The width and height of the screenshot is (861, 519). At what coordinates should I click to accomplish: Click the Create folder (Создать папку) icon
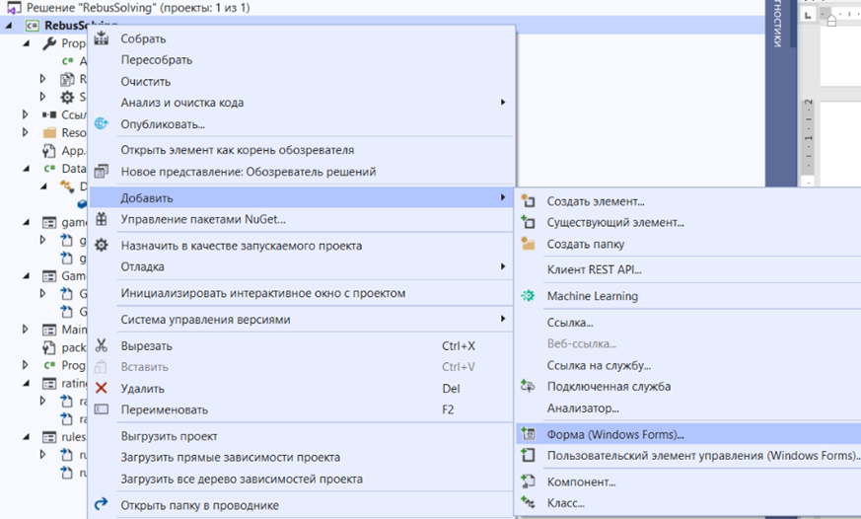(528, 245)
